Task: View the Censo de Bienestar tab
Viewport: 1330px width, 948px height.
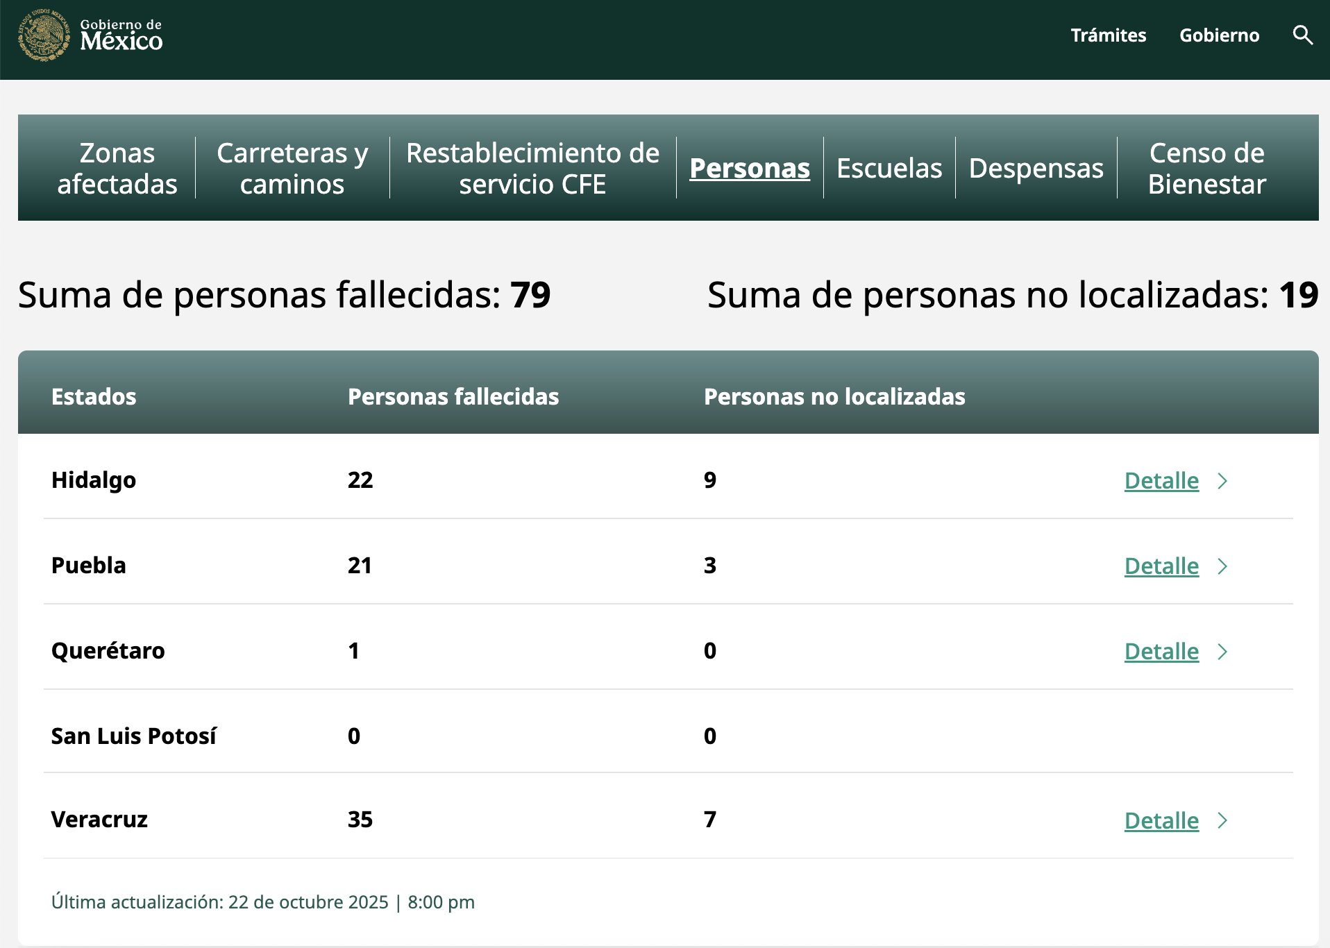Action: [1206, 169]
